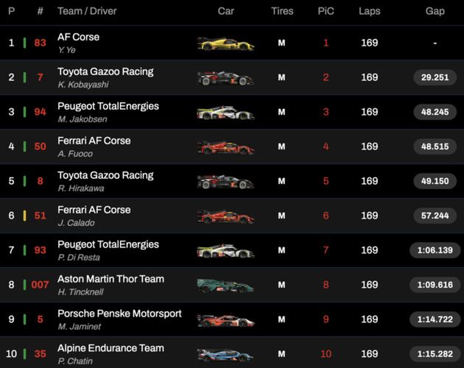Image resolution: width=464 pixels, height=368 pixels.
Task: Click the yellow status bar beside number 51
Action: pos(24,216)
